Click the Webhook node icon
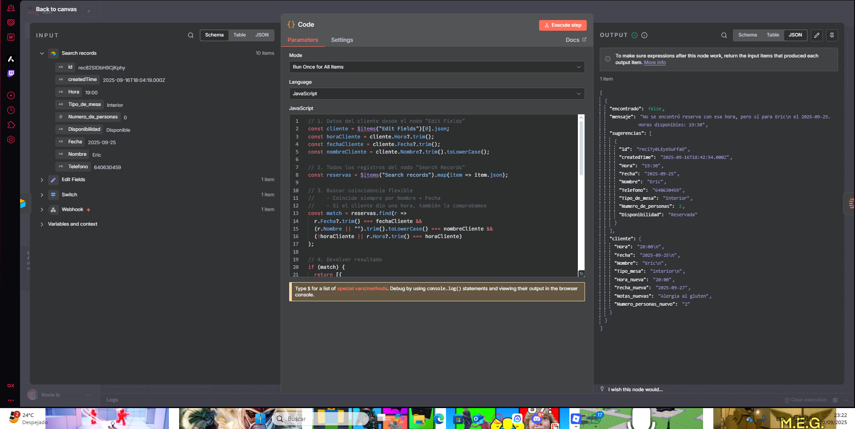The image size is (855, 429). click(53, 209)
